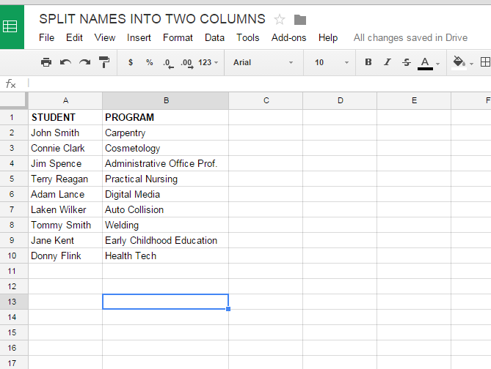This screenshot has width=491, height=369.
Task: Rename the title 'SPLIT NAMES INTO TWO COLUMNS'
Action: click(x=152, y=19)
